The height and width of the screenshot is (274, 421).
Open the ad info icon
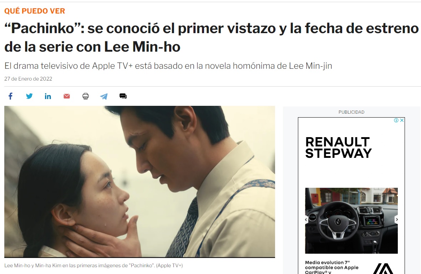[396, 120]
